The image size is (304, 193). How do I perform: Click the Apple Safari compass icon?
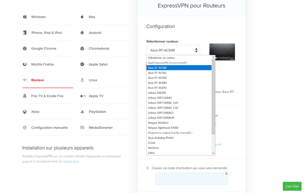(82, 64)
